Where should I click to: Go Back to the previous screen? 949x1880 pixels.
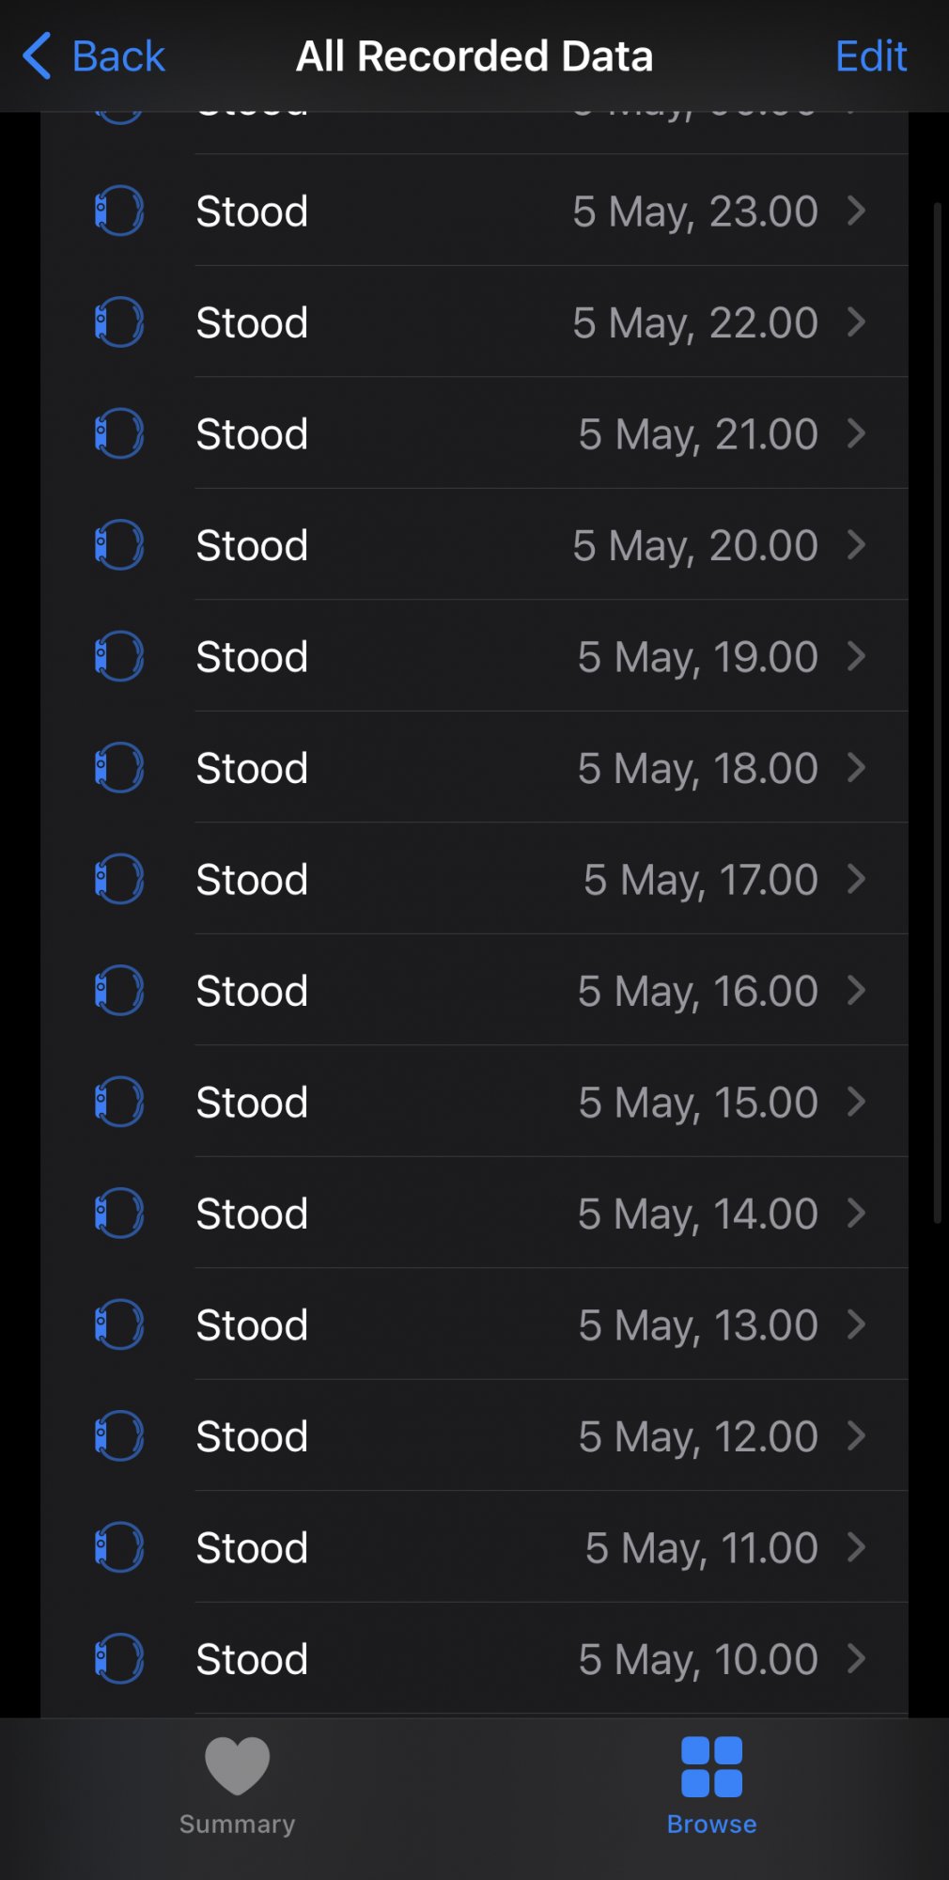(x=93, y=56)
